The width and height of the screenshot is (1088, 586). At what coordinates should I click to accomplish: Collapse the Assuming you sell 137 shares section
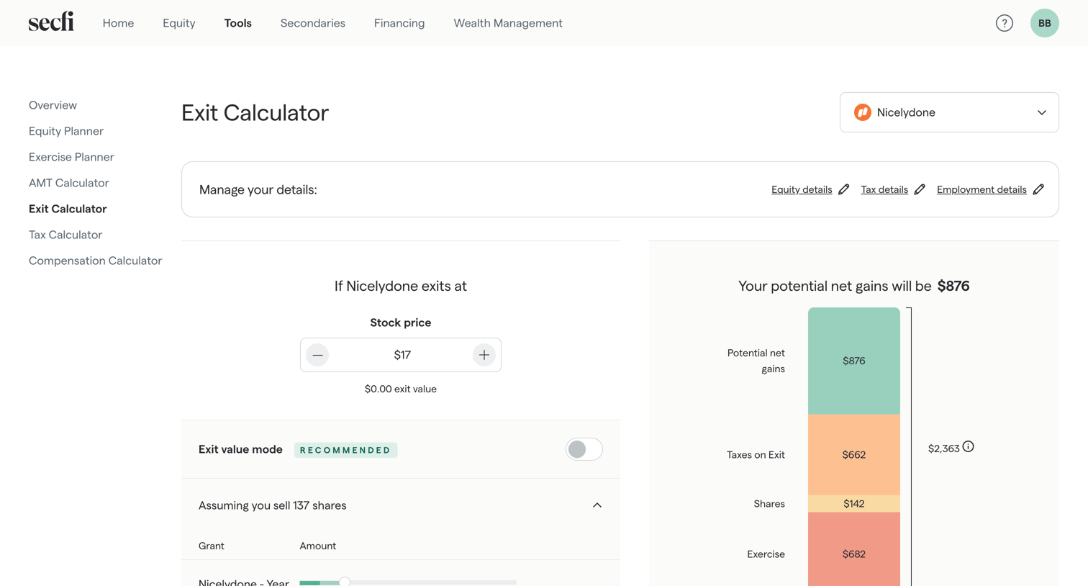(x=597, y=505)
